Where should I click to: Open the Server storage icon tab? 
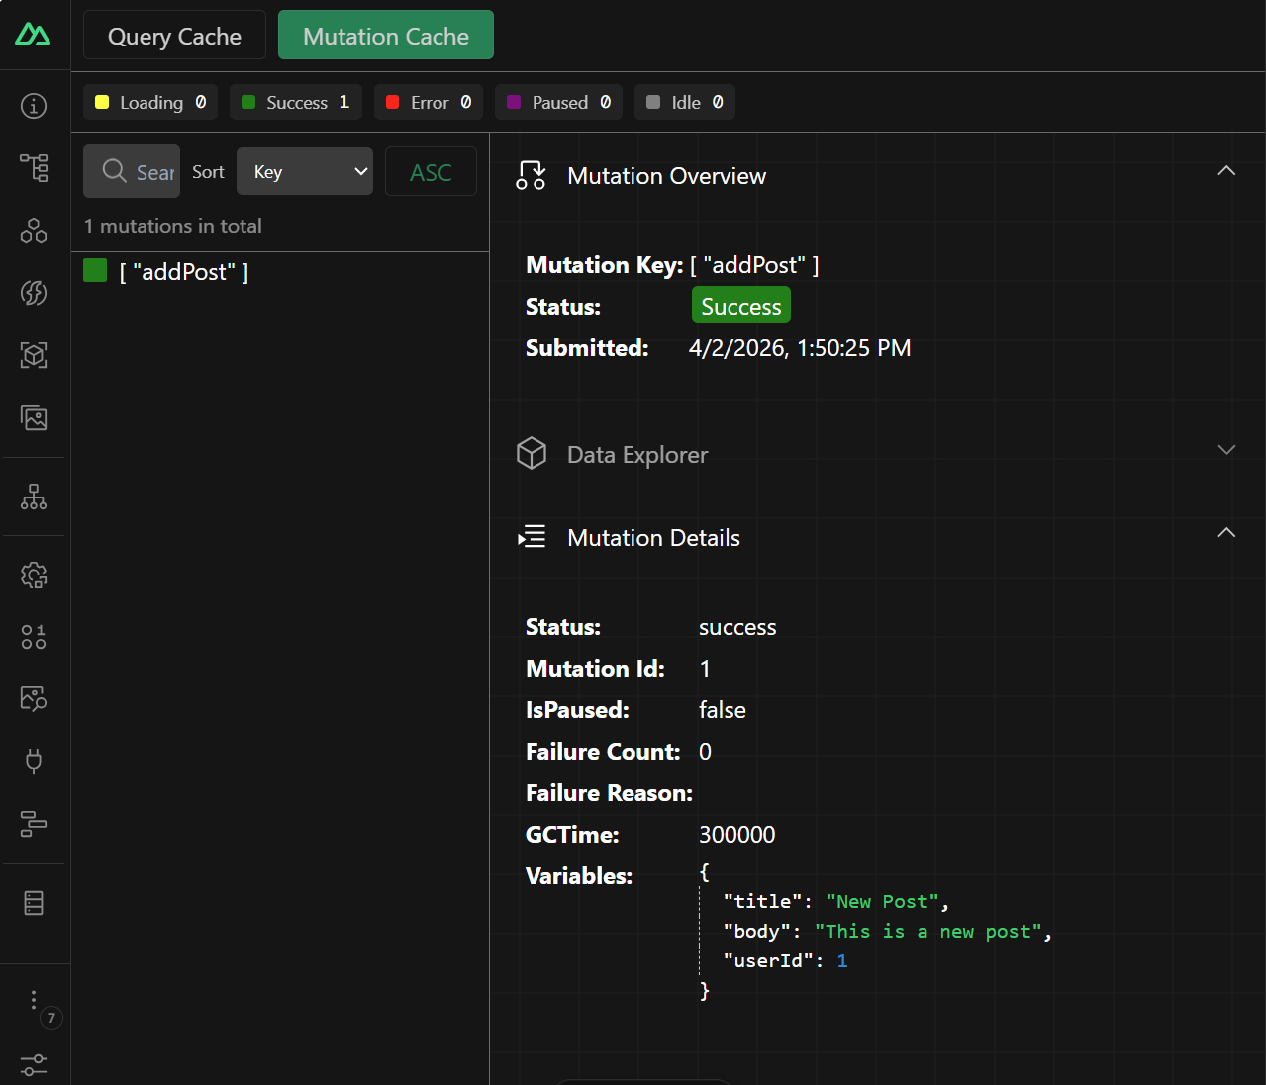34,903
